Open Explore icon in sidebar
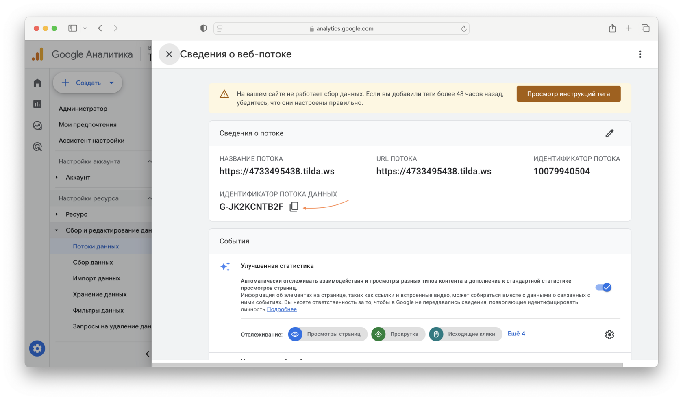 point(37,125)
